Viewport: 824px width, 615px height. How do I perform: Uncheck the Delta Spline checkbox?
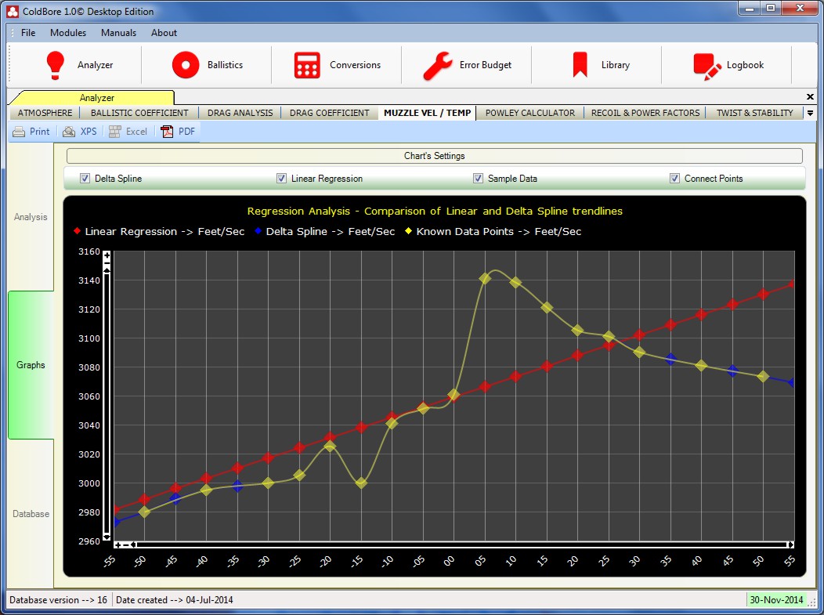point(85,178)
